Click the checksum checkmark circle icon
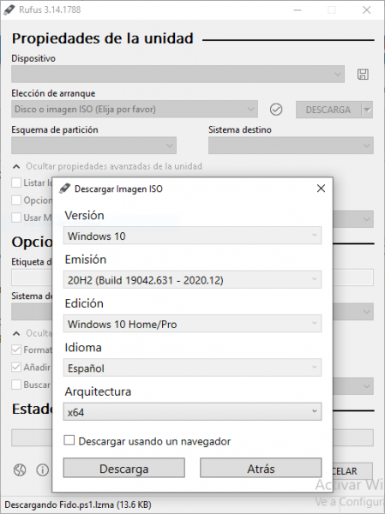The image size is (385, 514). tap(276, 110)
